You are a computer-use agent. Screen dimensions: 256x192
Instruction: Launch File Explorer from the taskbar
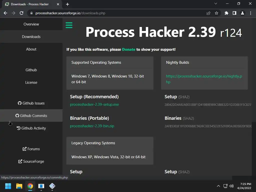(19, 186)
